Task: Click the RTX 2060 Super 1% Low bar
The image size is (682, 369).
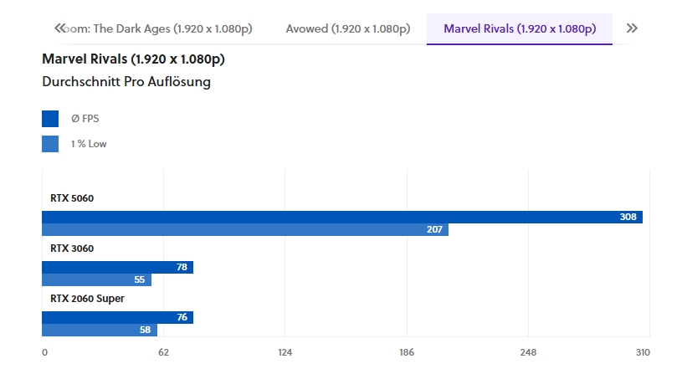Action: point(99,330)
